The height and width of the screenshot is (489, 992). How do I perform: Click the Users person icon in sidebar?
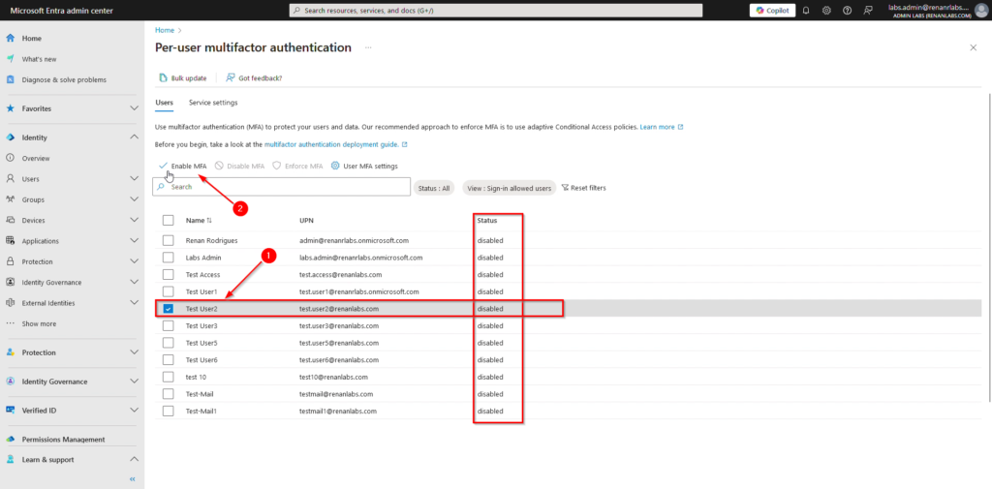10,179
